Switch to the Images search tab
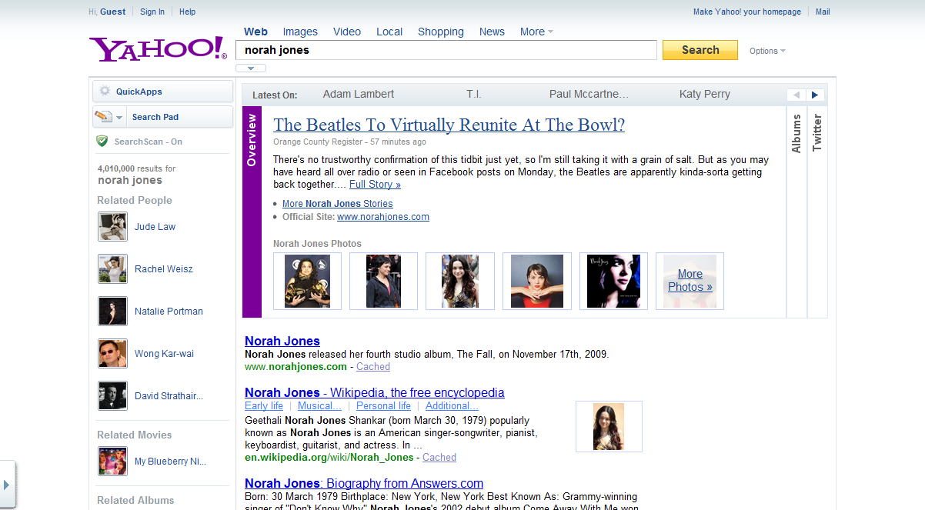The image size is (925, 510). click(x=300, y=32)
